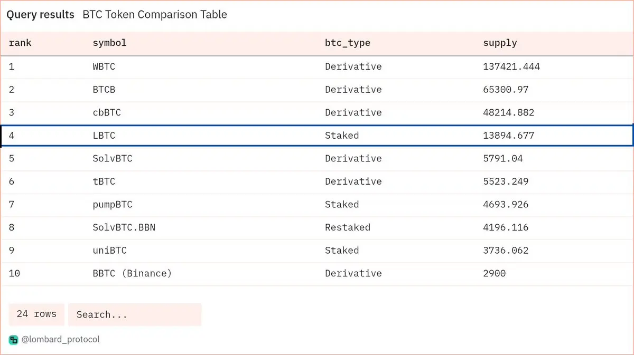Sort by the supply column header
Image resolution: width=634 pixels, height=355 pixels.
tap(500, 43)
